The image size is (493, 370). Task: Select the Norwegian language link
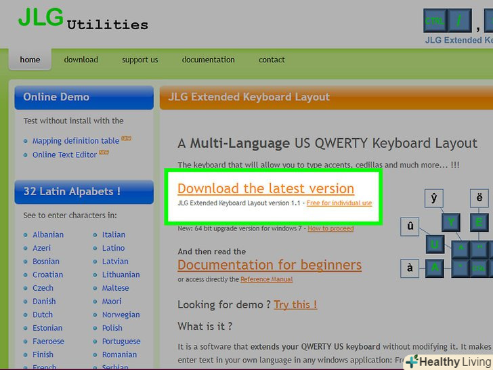click(x=121, y=314)
